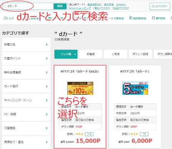Open 即P付与 via its icon

coord(153,18)
